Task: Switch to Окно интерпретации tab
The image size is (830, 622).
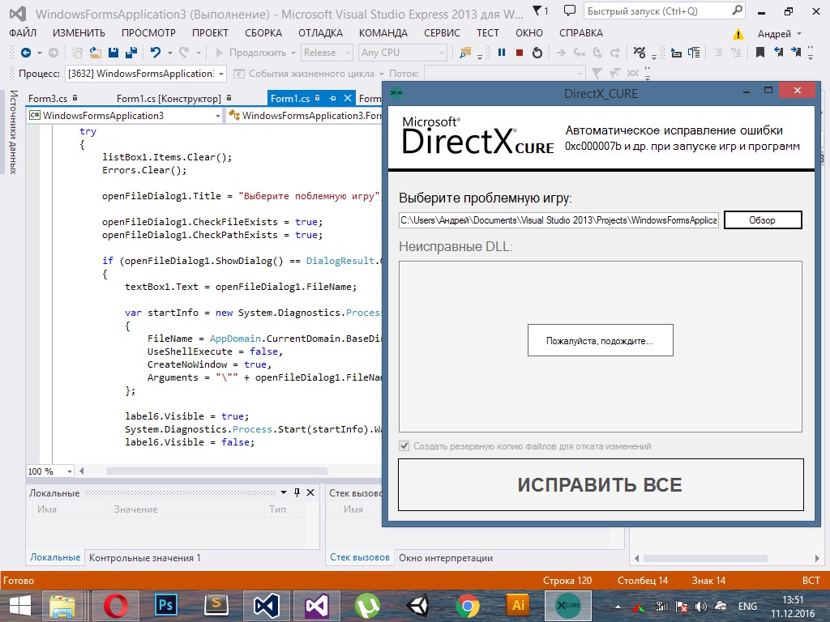Action: [446, 557]
